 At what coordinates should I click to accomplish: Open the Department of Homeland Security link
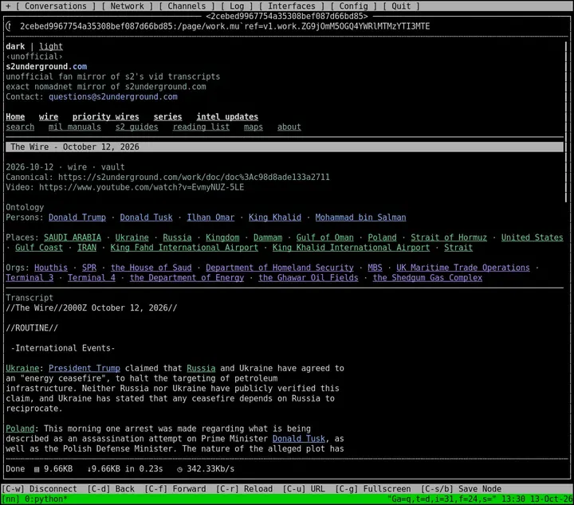280,268
